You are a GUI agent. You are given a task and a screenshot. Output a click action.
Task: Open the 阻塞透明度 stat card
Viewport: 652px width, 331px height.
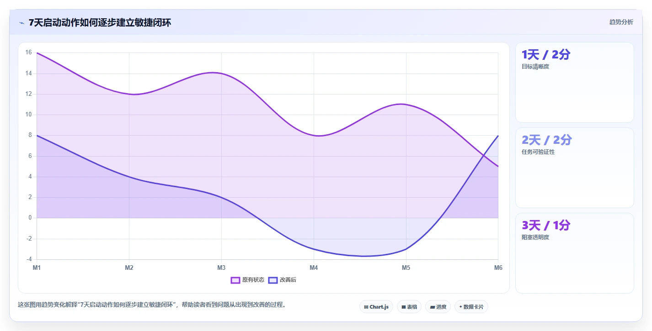coord(575,253)
